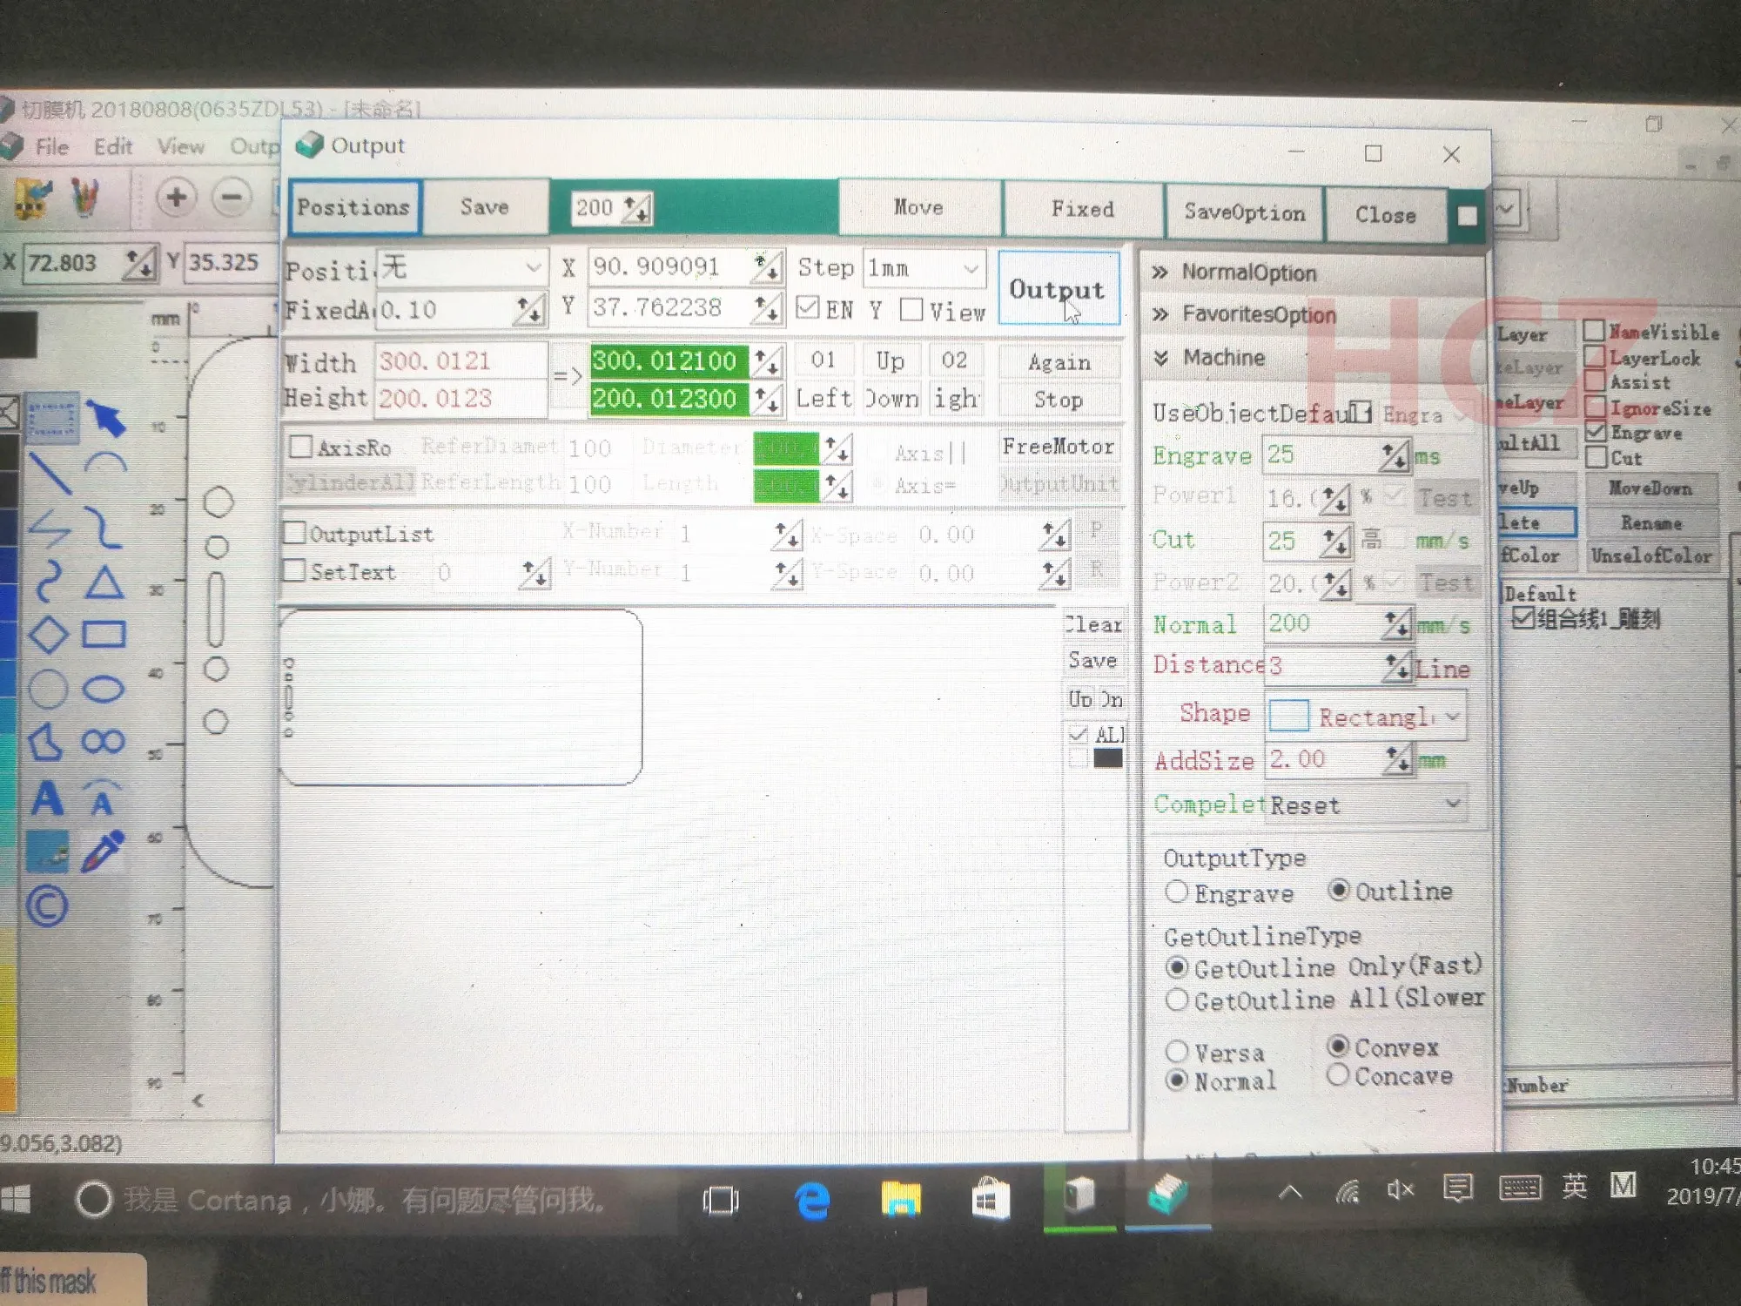Select GetOutline All (Slower) option
The image size is (1741, 1306).
click(x=1176, y=1000)
